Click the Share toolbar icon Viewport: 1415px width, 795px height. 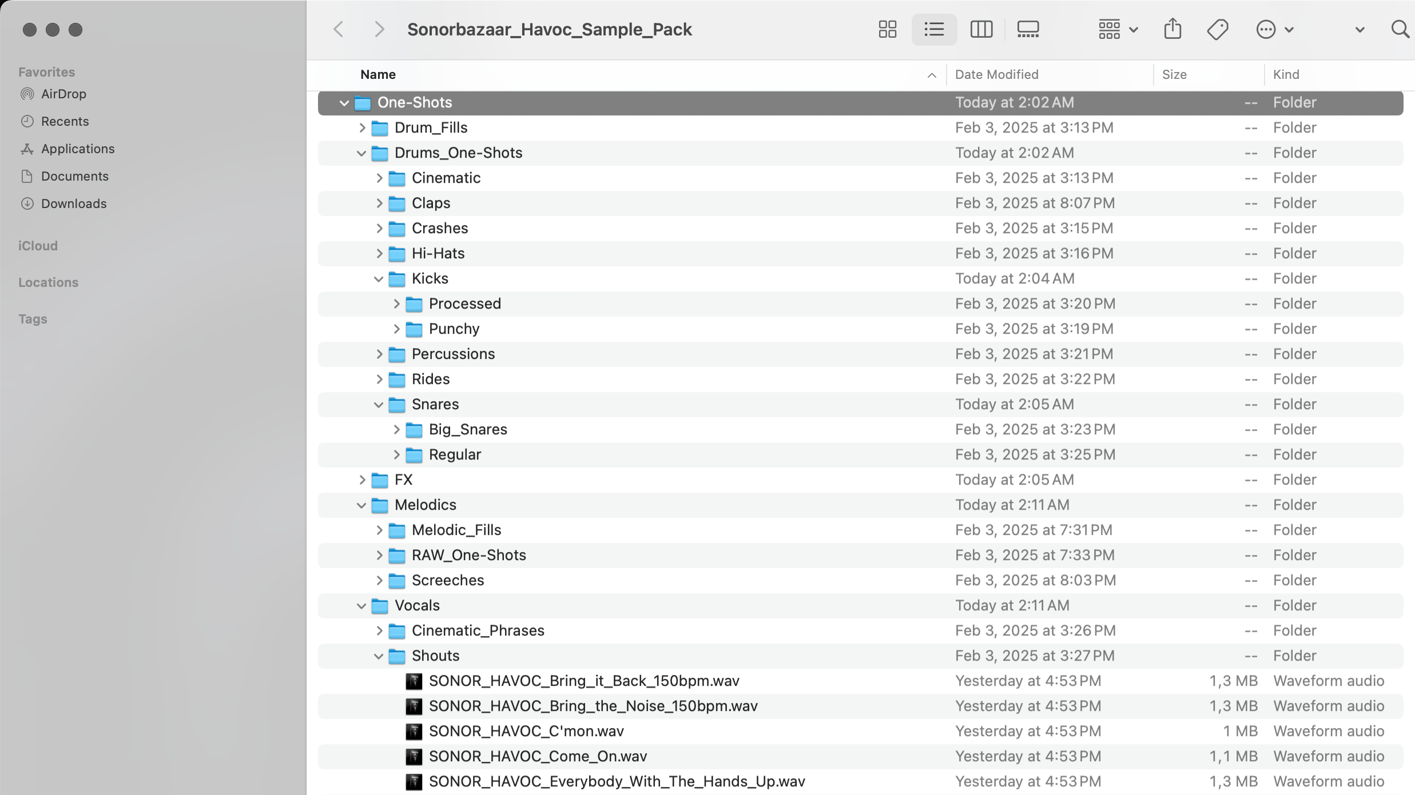[1172, 29]
